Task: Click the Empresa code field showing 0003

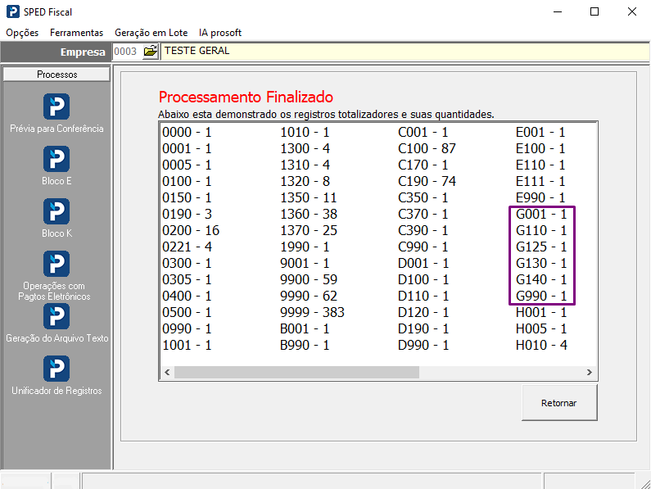Action: [127, 52]
